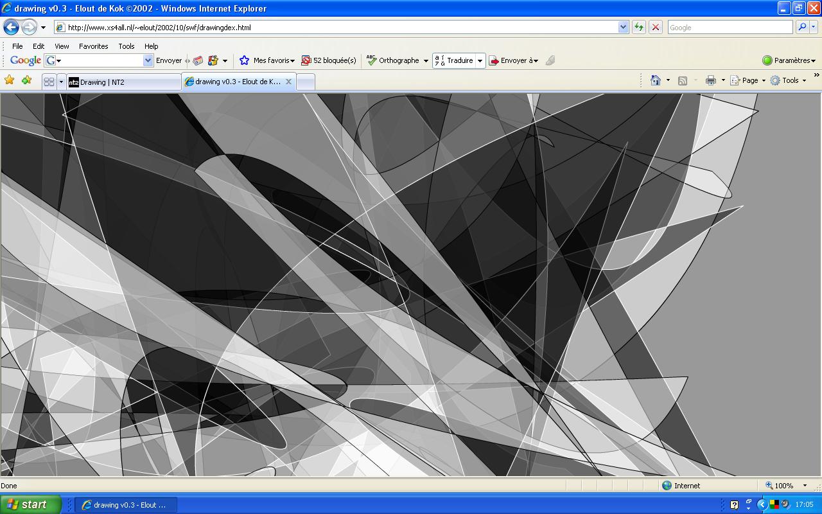Click the Add to Favorites icon
The width and height of the screenshot is (822, 514).
click(26, 80)
